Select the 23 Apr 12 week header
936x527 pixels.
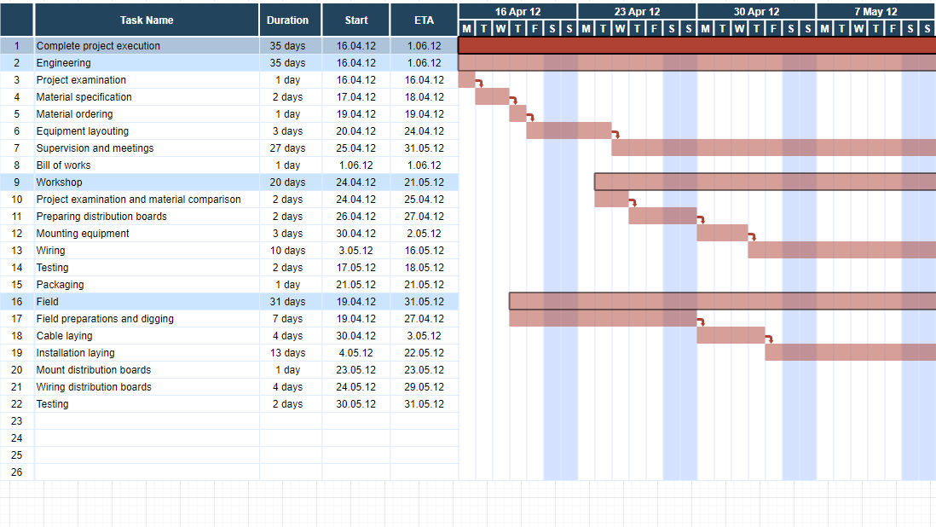coord(637,11)
